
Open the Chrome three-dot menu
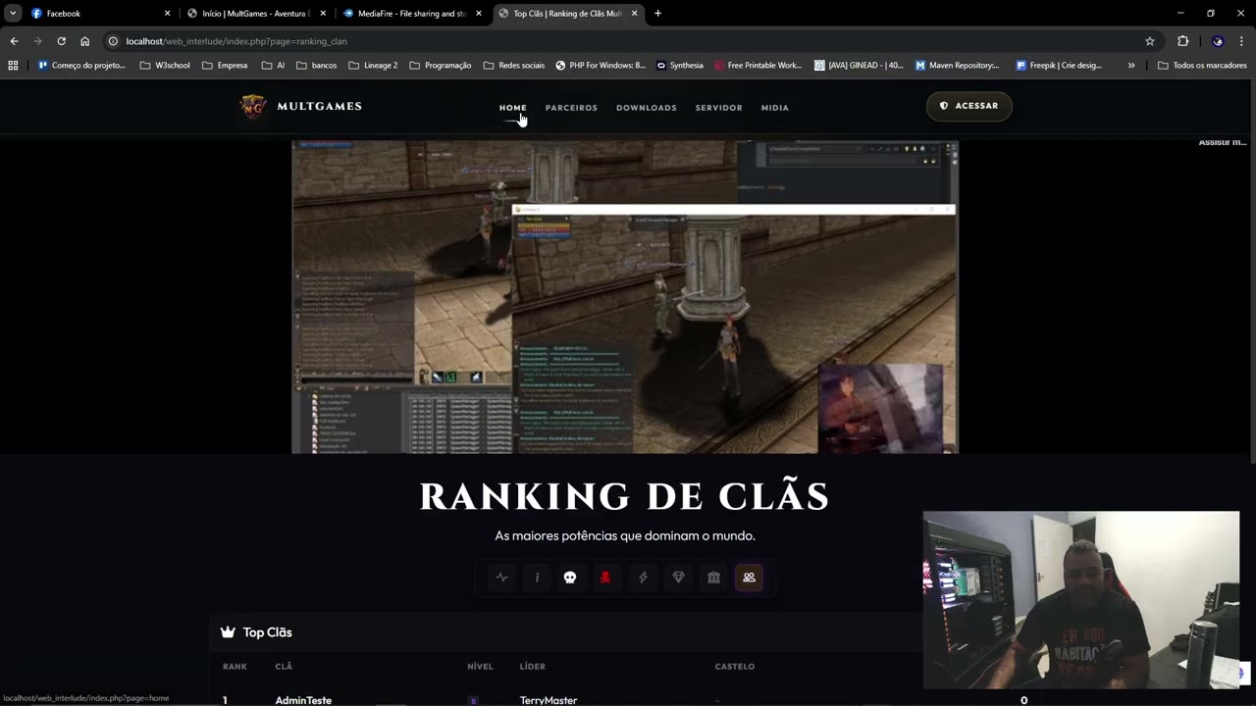click(x=1241, y=41)
